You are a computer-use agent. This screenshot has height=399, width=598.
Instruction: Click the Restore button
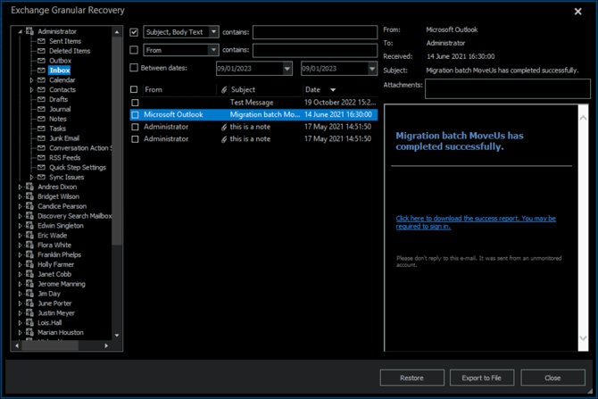(411, 378)
